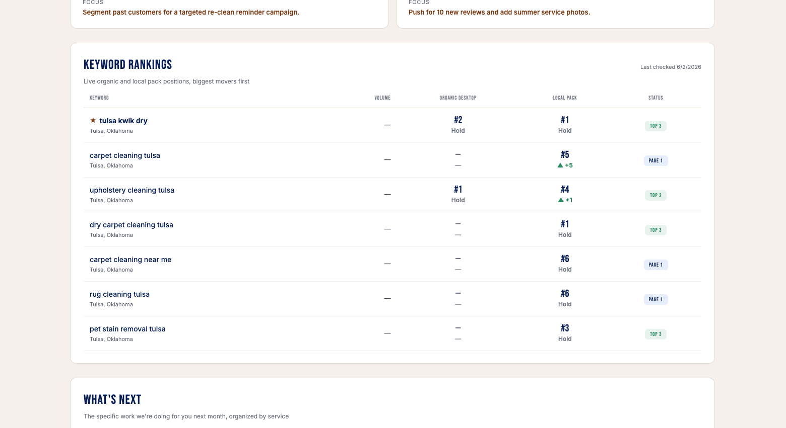Open upholstery cleaning tulsa keyword details
Image resolution: width=786 pixels, height=428 pixels.
(132, 190)
